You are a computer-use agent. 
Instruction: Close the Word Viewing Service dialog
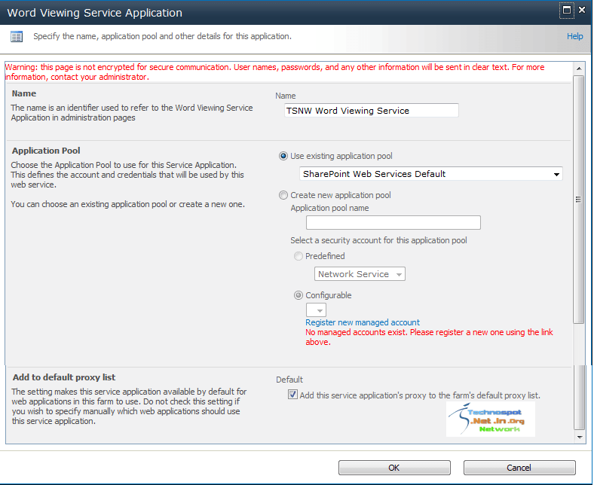pyautogui.click(x=582, y=11)
